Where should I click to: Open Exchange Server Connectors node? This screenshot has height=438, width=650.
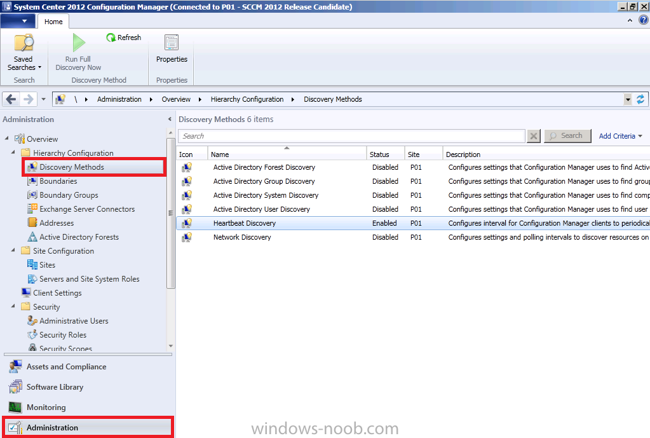[x=87, y=209]
